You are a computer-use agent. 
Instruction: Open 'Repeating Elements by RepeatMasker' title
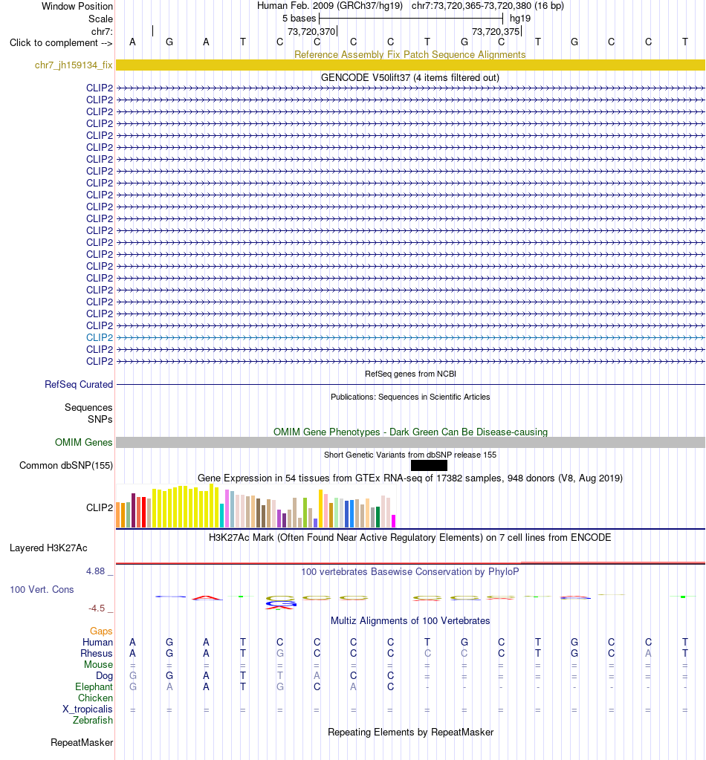coord(410,732)
